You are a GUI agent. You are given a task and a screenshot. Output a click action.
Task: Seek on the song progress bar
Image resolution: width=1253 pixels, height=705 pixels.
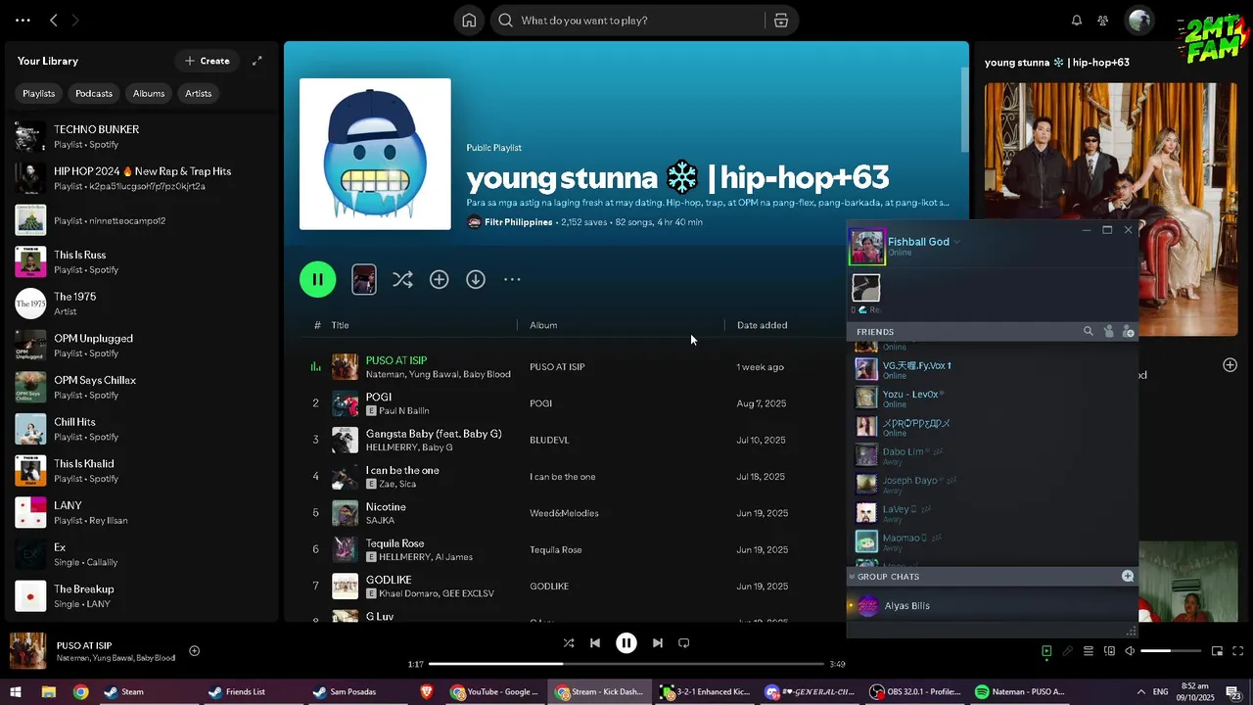pyautogui.click(x=626, y=664)
